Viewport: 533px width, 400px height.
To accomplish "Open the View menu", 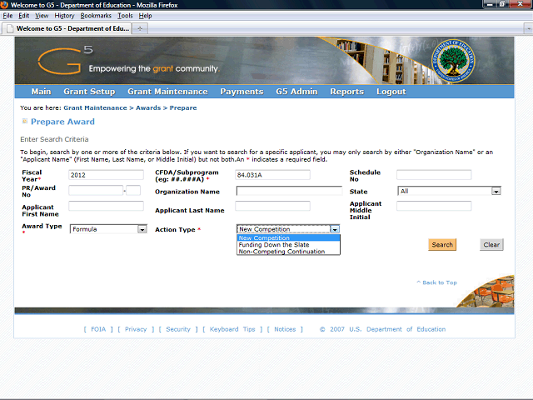I will 42,16.
